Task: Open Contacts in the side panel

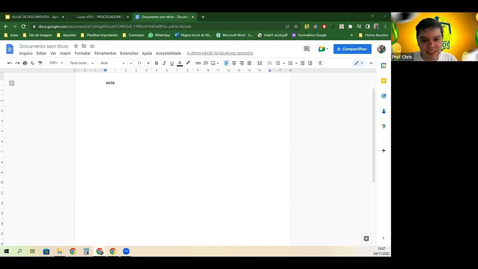Action: coord(384,111)
